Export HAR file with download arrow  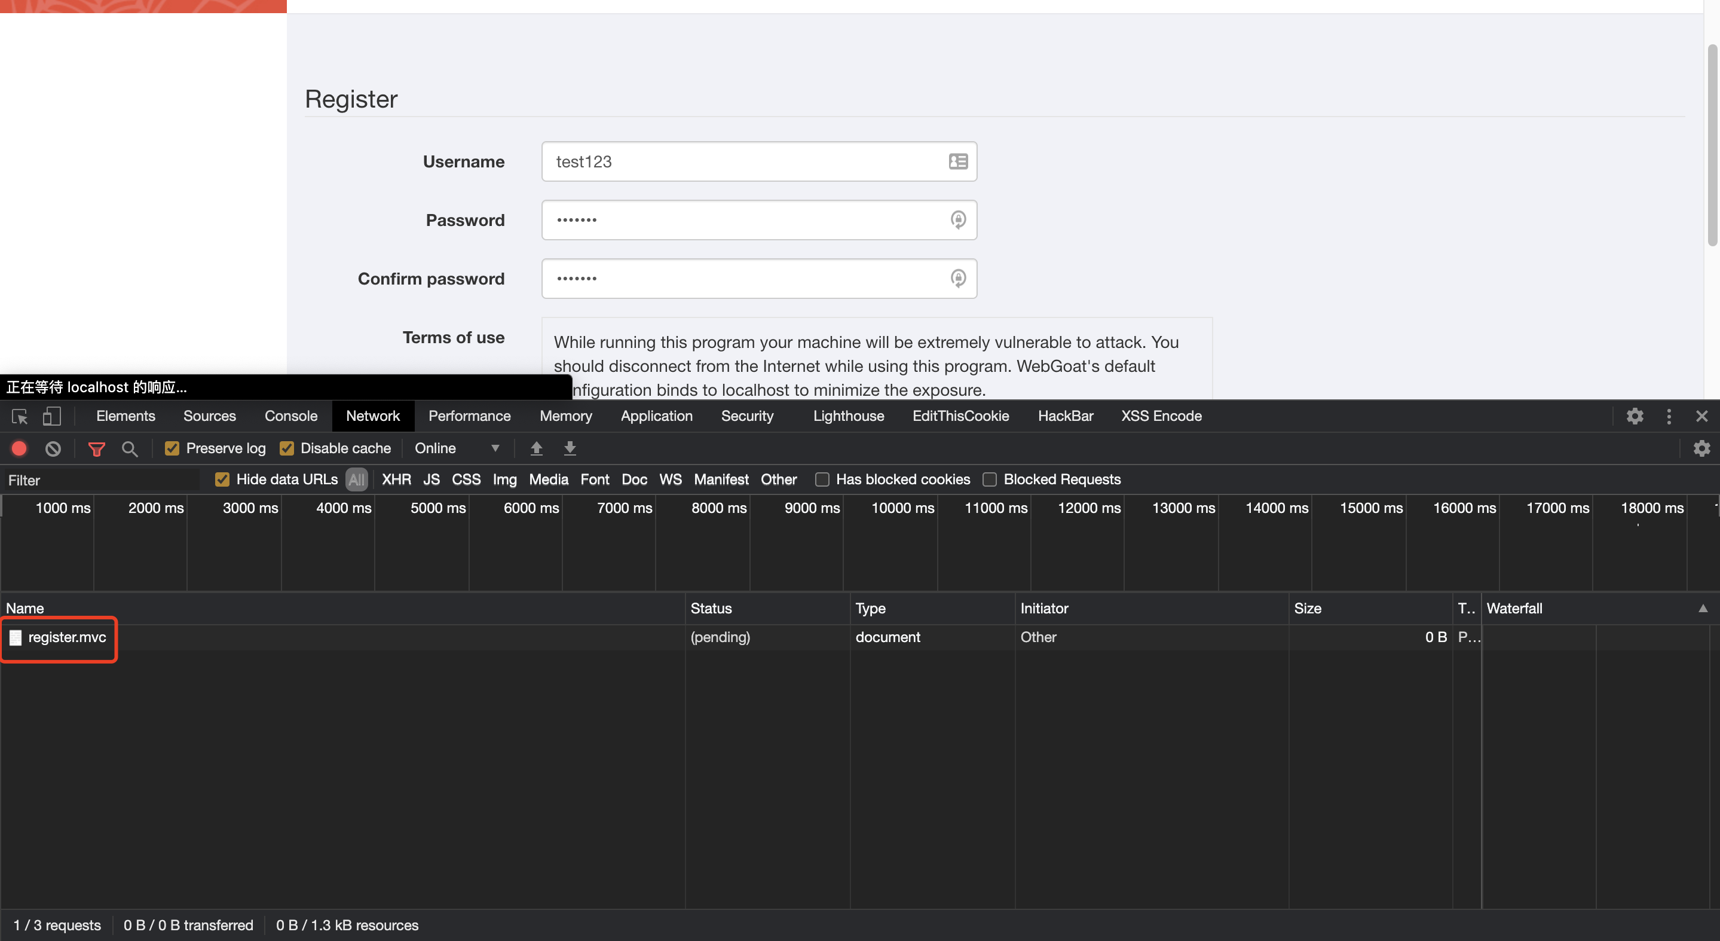[x=570, y=448]
